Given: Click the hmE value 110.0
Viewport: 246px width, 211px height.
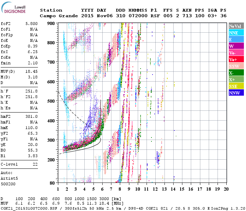Looking at the screenshot, I should tap(31, 128).
